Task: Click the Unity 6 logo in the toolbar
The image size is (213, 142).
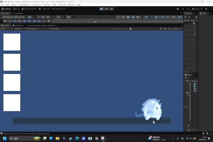Action: pos(6,9)
